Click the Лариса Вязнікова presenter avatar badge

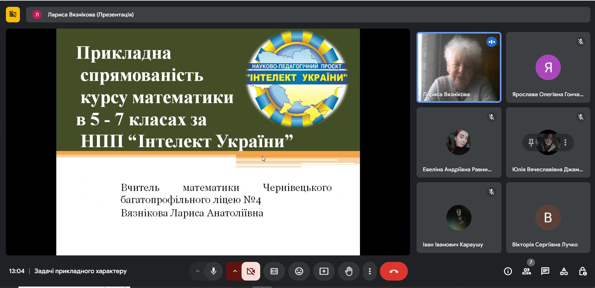tap(37, 15)
